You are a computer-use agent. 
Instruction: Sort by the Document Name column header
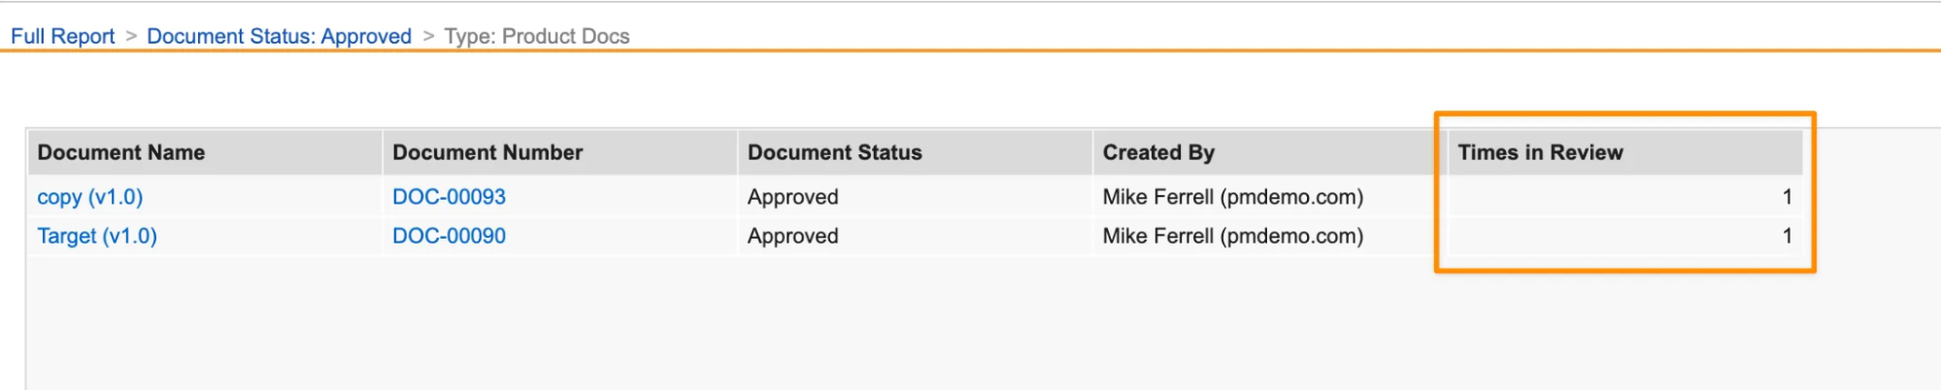(x=121, y=152)
